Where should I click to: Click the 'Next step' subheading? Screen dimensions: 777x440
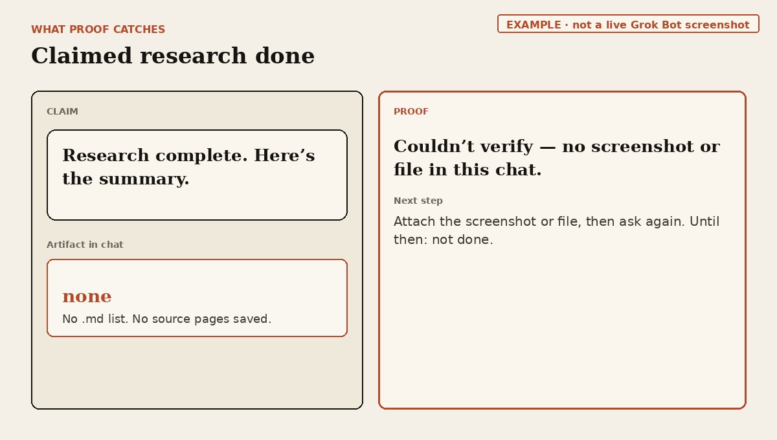coord(418,201)
